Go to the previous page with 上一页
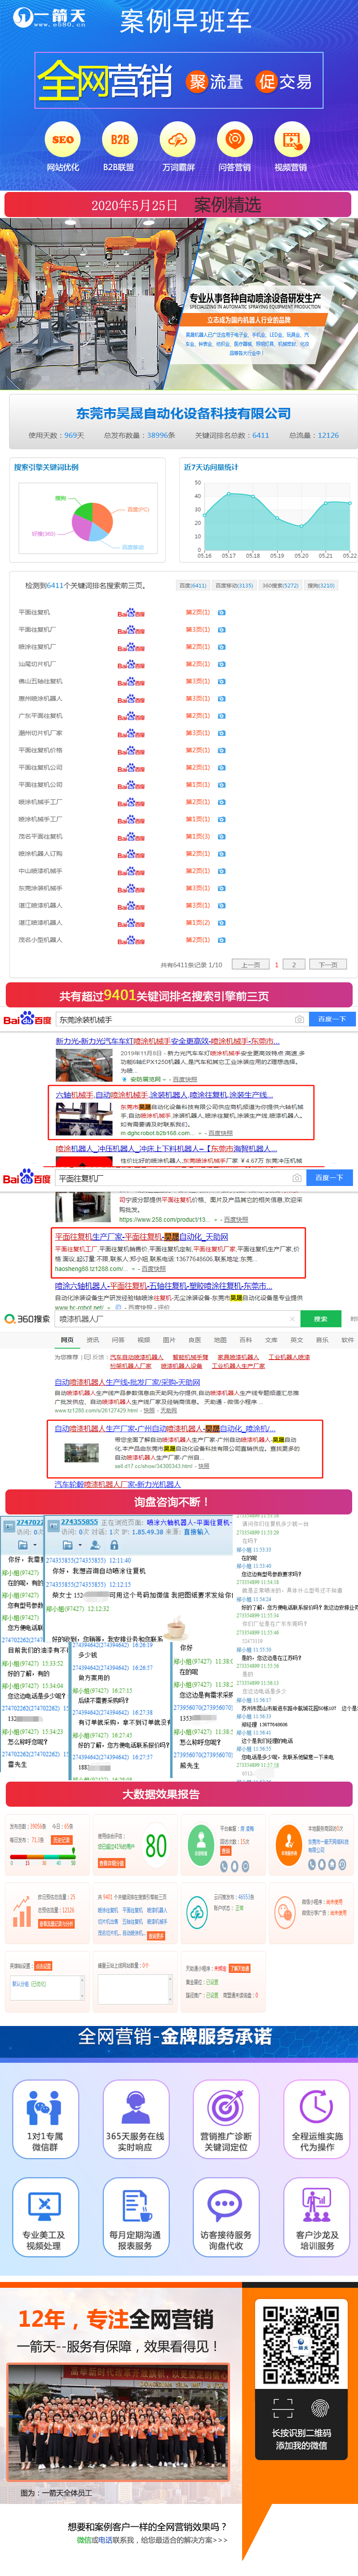The height and width of the screenshot is (2576, 358). point(251,965)
